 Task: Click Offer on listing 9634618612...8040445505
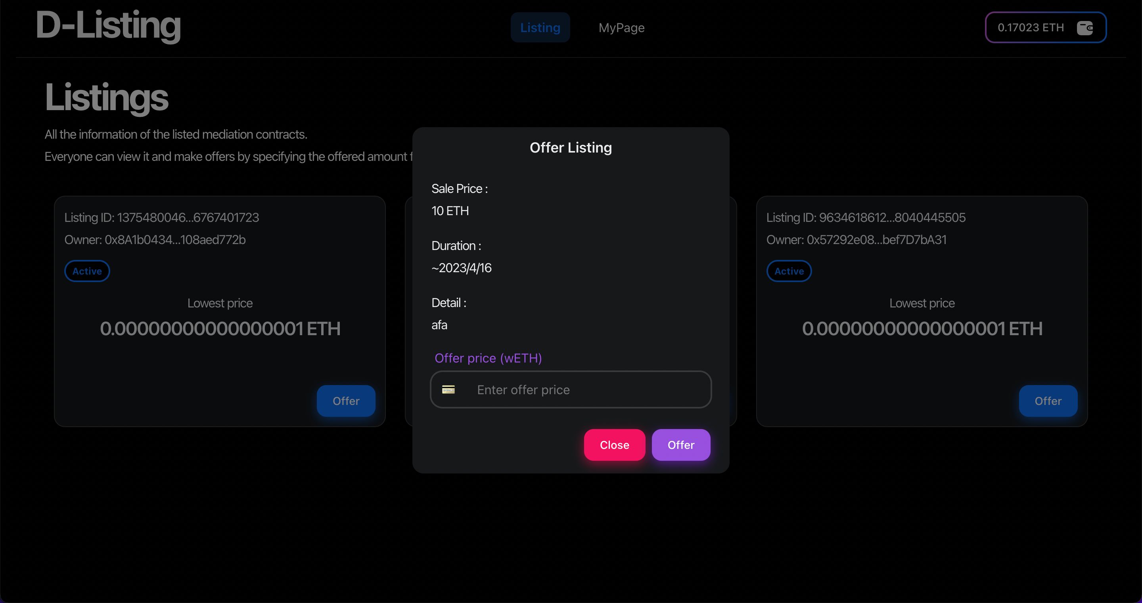click(x=1048, y=401)
